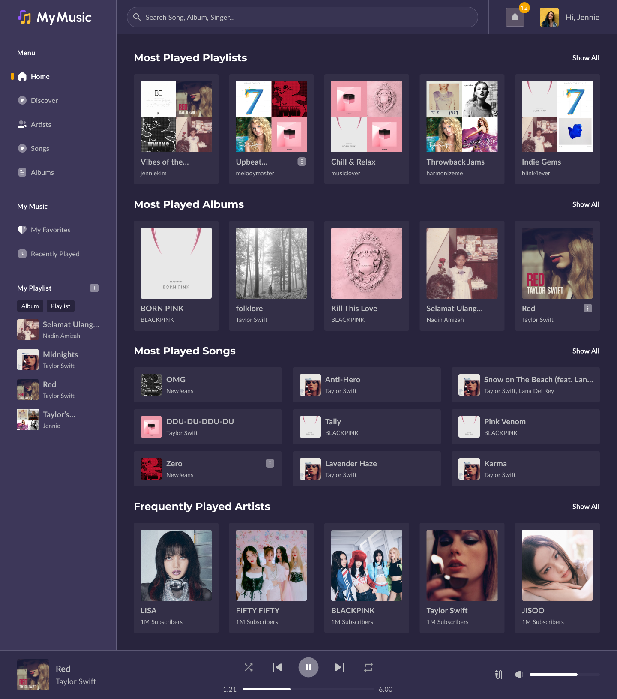Viewport: 617px width, 699px height.
Task: Skip to next track
Action: [x=340, y=667]
